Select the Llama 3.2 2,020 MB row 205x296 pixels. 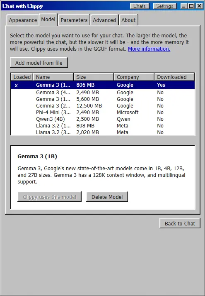coord(103,132)
